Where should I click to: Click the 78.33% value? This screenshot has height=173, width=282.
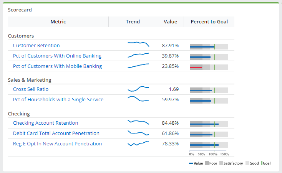(170, 144)
